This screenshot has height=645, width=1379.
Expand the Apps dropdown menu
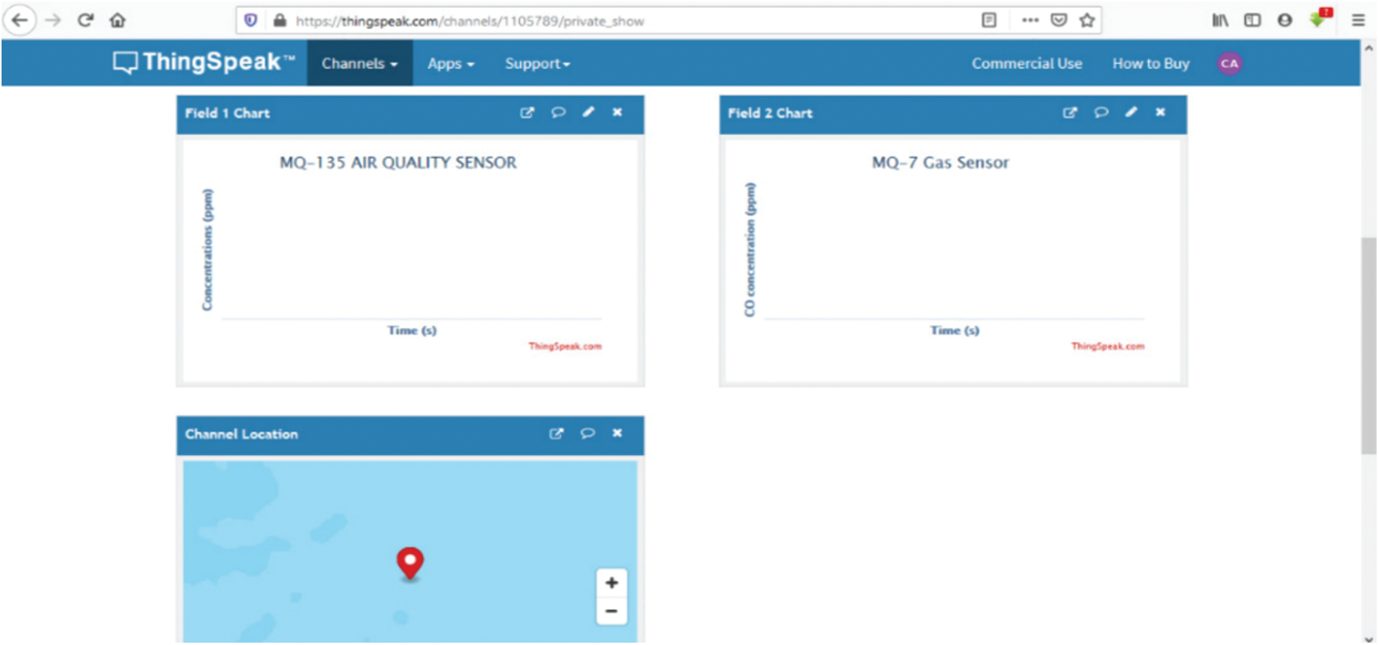(x=450, y=64)
